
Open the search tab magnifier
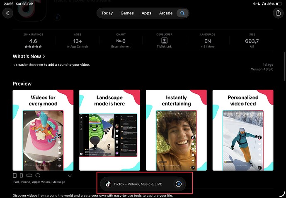182,13
